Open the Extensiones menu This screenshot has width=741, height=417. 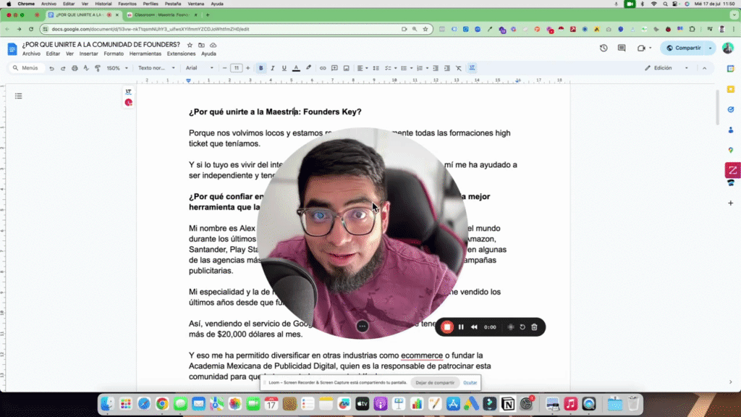(x=181, y=54)
